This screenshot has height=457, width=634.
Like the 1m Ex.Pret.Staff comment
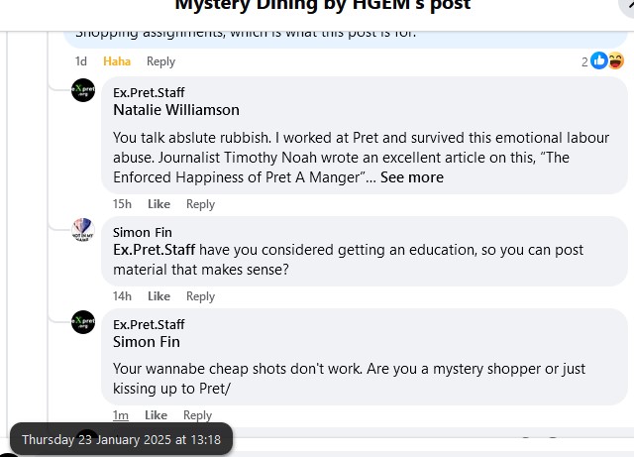[x=155, y=415]
